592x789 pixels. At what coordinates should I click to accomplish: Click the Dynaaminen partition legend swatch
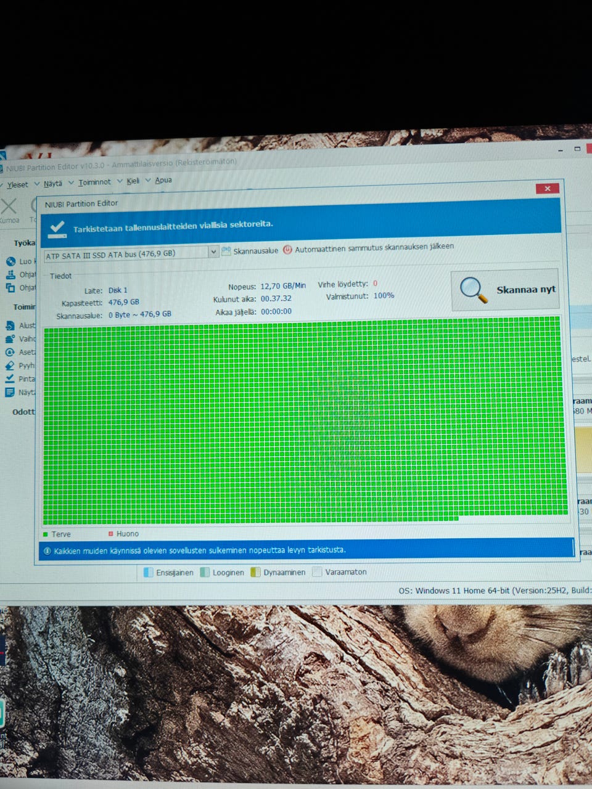pyautogui.click(x=255, y=572)
